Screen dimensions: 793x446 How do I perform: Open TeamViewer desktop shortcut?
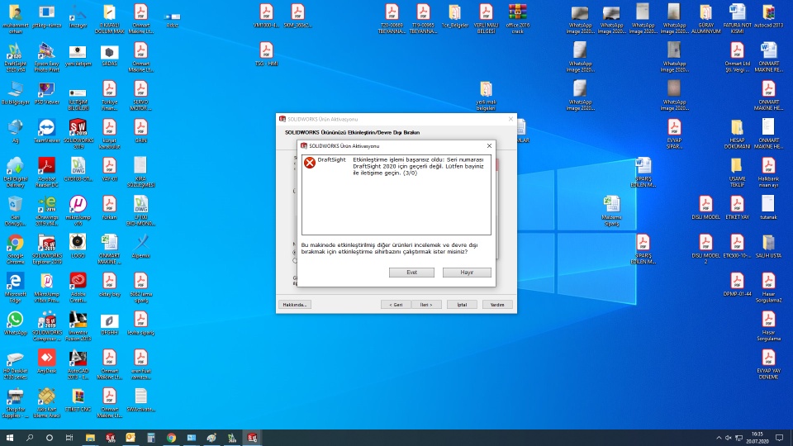(46, 130)
